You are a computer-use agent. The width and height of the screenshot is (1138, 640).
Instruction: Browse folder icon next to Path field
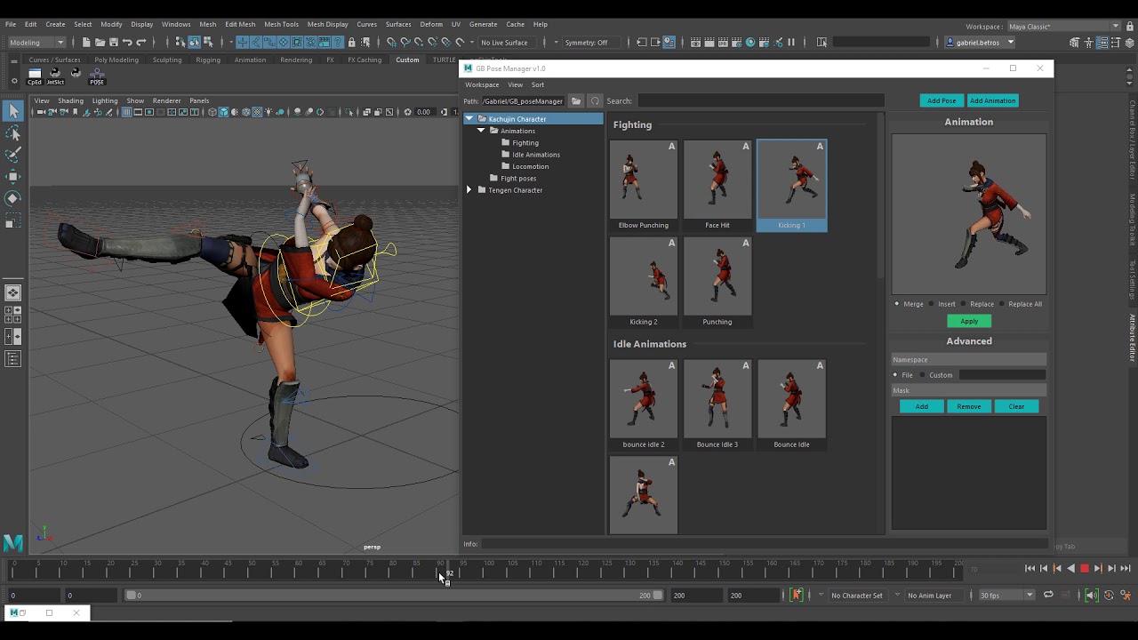[x=576, y=100]
